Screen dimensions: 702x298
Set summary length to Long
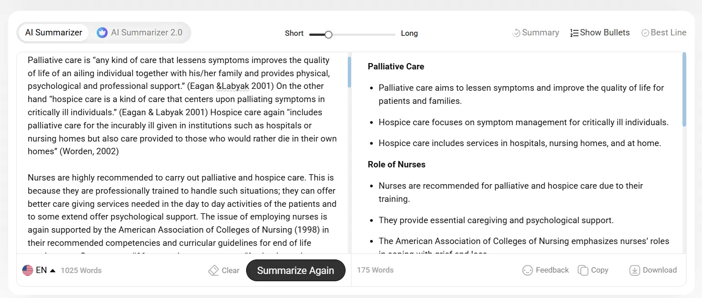click(409, 34)
